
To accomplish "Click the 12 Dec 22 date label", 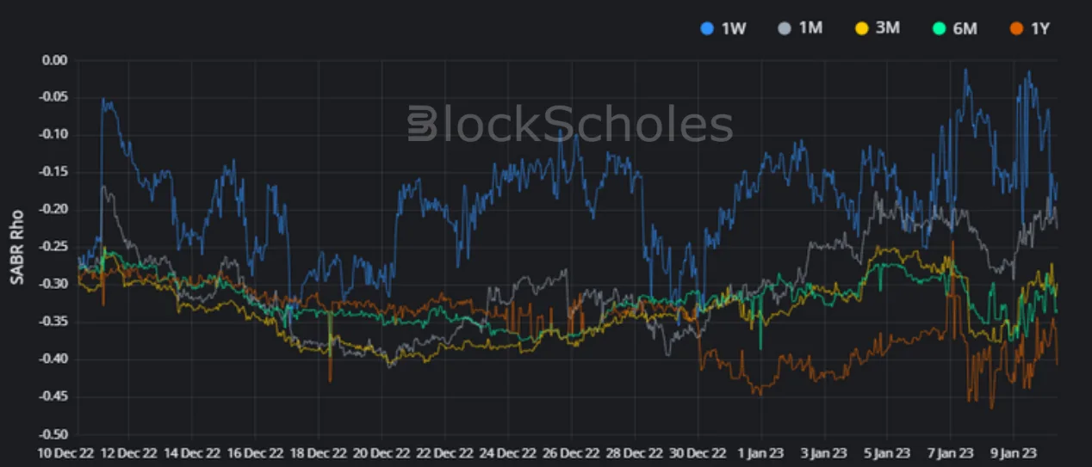I will coord(128,452).
